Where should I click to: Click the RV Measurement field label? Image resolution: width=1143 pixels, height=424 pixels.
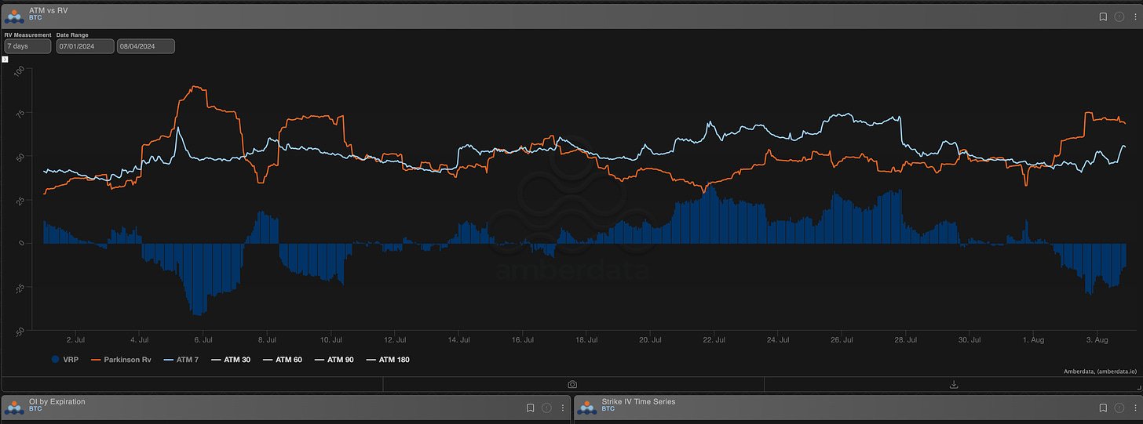tap(27, 35)
